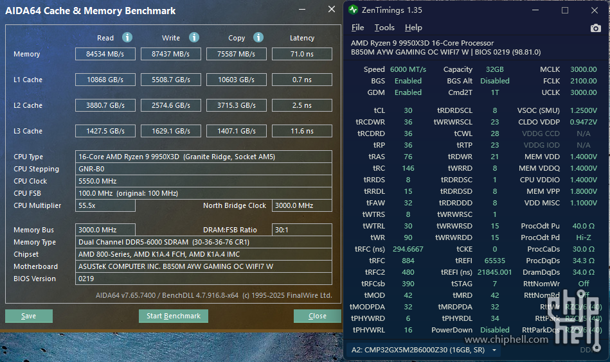The width and height of the screenshot is (610, 362).
Task: Open the Help menu in ZenTimings
Action: [x=413, y=28]
